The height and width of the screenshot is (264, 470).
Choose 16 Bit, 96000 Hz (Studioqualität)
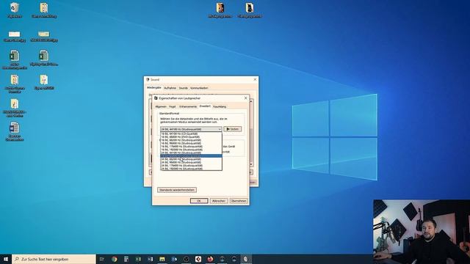(191, 144)
